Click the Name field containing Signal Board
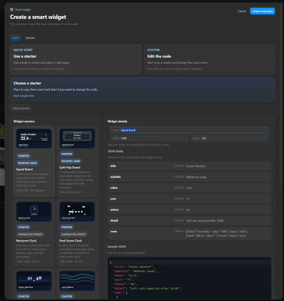Screen dimensions: 284x301 point(190,130)
